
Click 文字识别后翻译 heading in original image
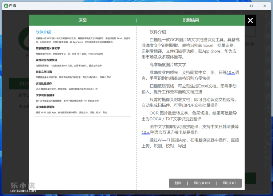pyautogui.click(x=45, y=95)
